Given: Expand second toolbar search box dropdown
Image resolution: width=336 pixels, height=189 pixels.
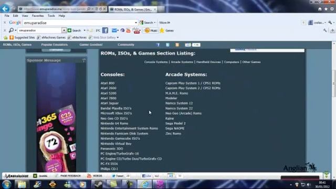Looking at the screenshot, I should tap(64, 30).
